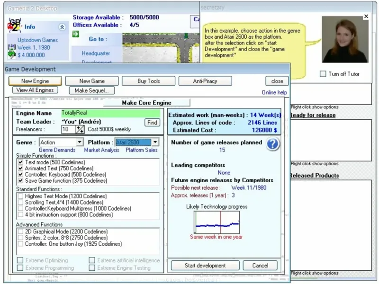Toggle Extreme Engine Testing checkbox

92,268
